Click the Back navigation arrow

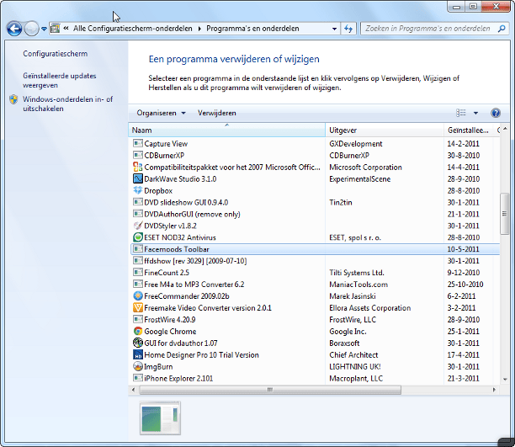click(14, 29)
